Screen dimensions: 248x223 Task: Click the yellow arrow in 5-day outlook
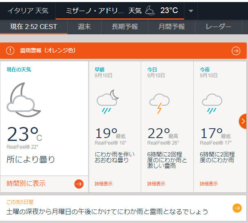click(237, 208)
